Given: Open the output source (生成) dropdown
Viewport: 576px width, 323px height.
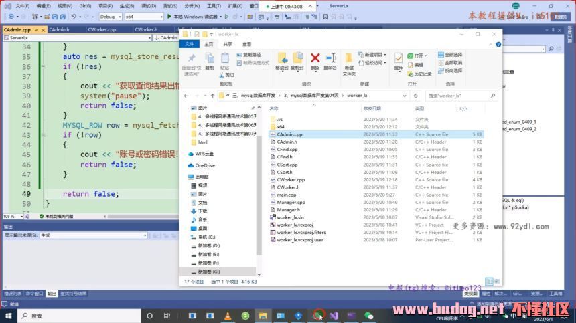Looking at the screenshot, I should click(145, 235).
